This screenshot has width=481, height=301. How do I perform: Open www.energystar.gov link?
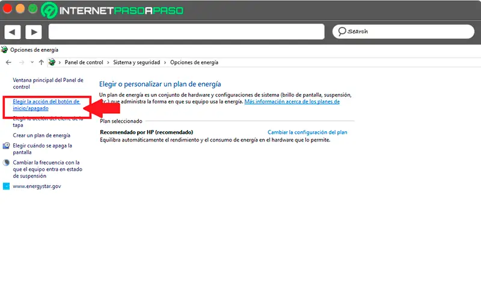point(37,186)
